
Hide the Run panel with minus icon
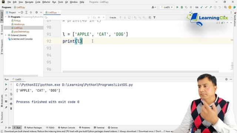[x=231, y=79]
